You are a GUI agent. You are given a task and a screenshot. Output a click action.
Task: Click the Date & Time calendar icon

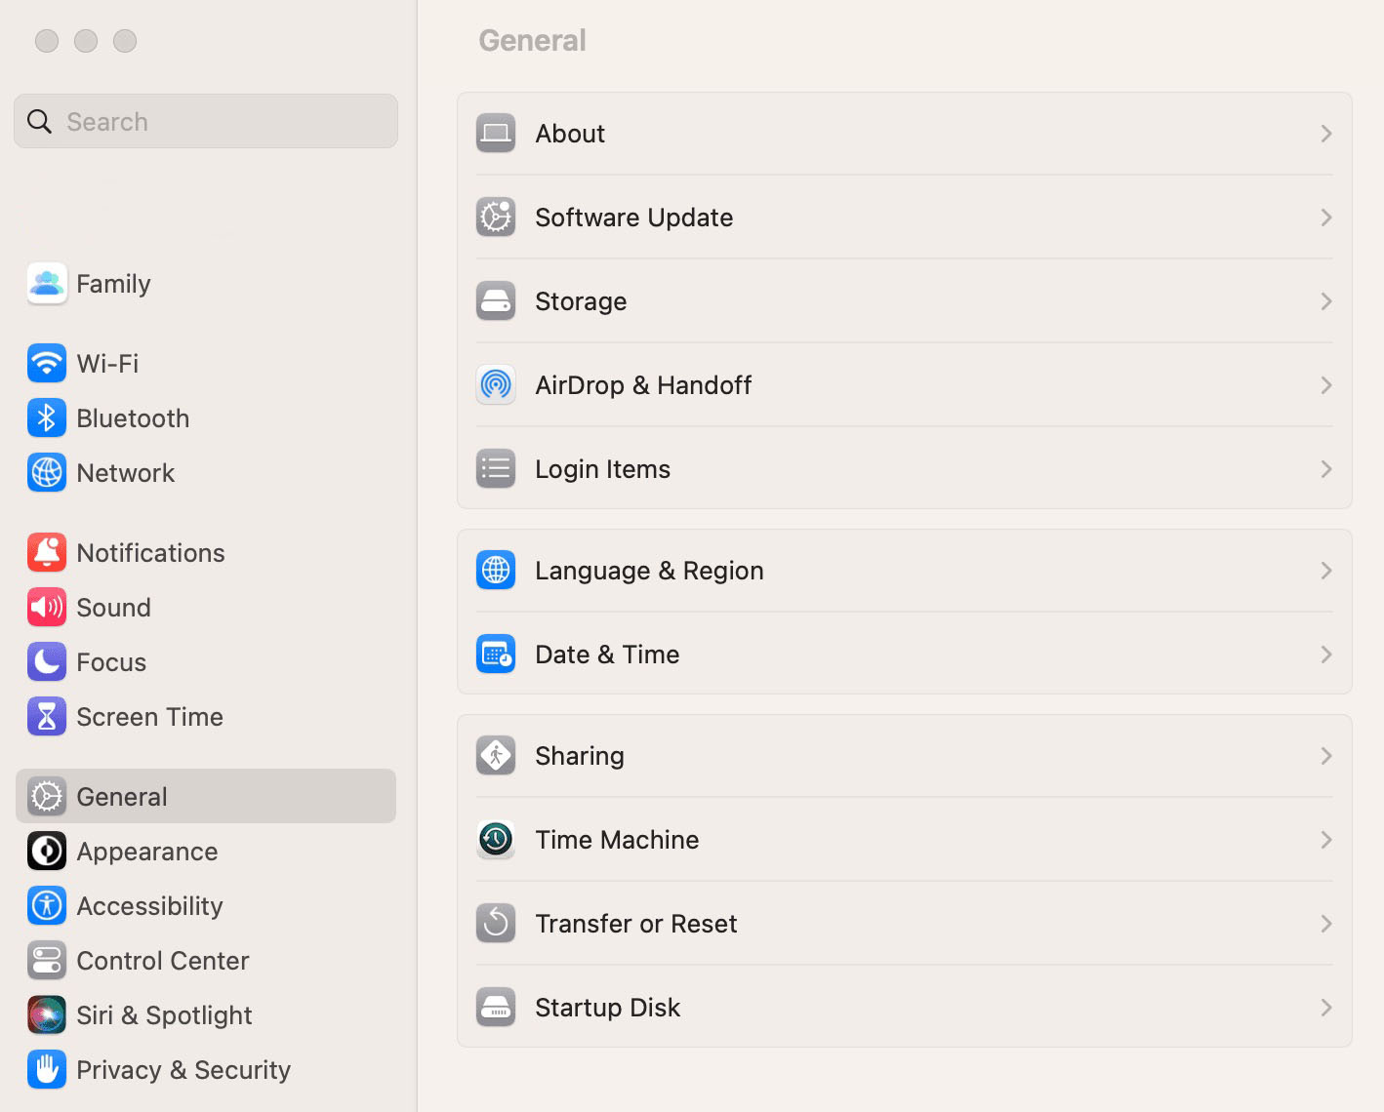coord(496,655)
